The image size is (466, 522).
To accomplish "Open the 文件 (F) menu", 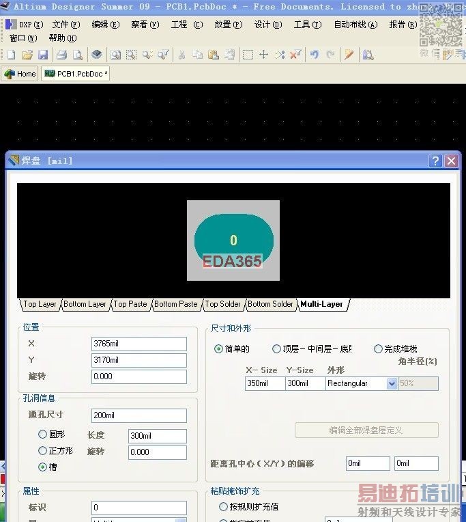I will (x=66, y=25).
